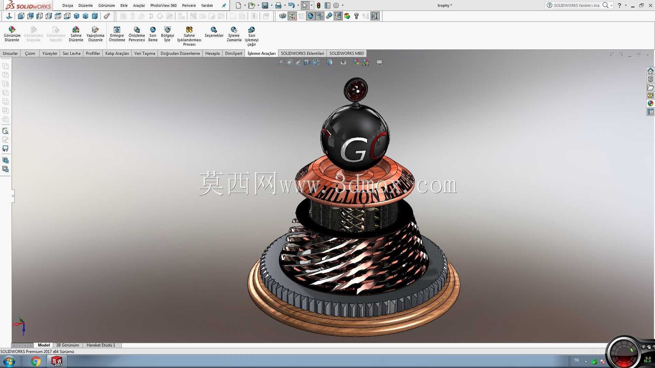Select Bölgeyi İşle render region tool

click(x=167, y=34)
